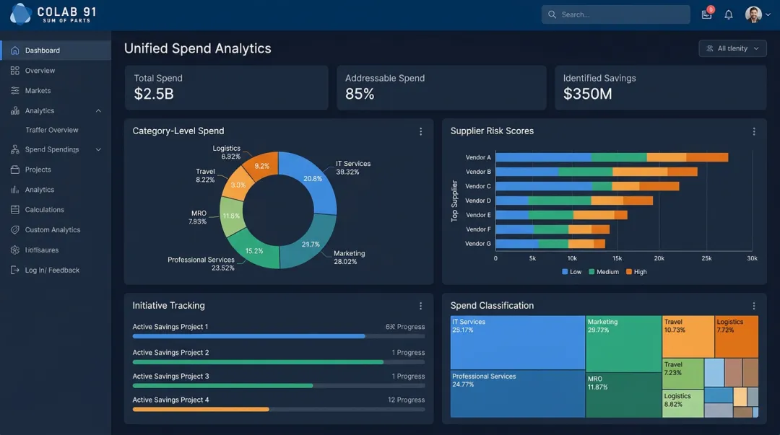Click the 'Vendor D' axis label
The height and width of the screenshot is (435, 780).
tap(478, 201)
